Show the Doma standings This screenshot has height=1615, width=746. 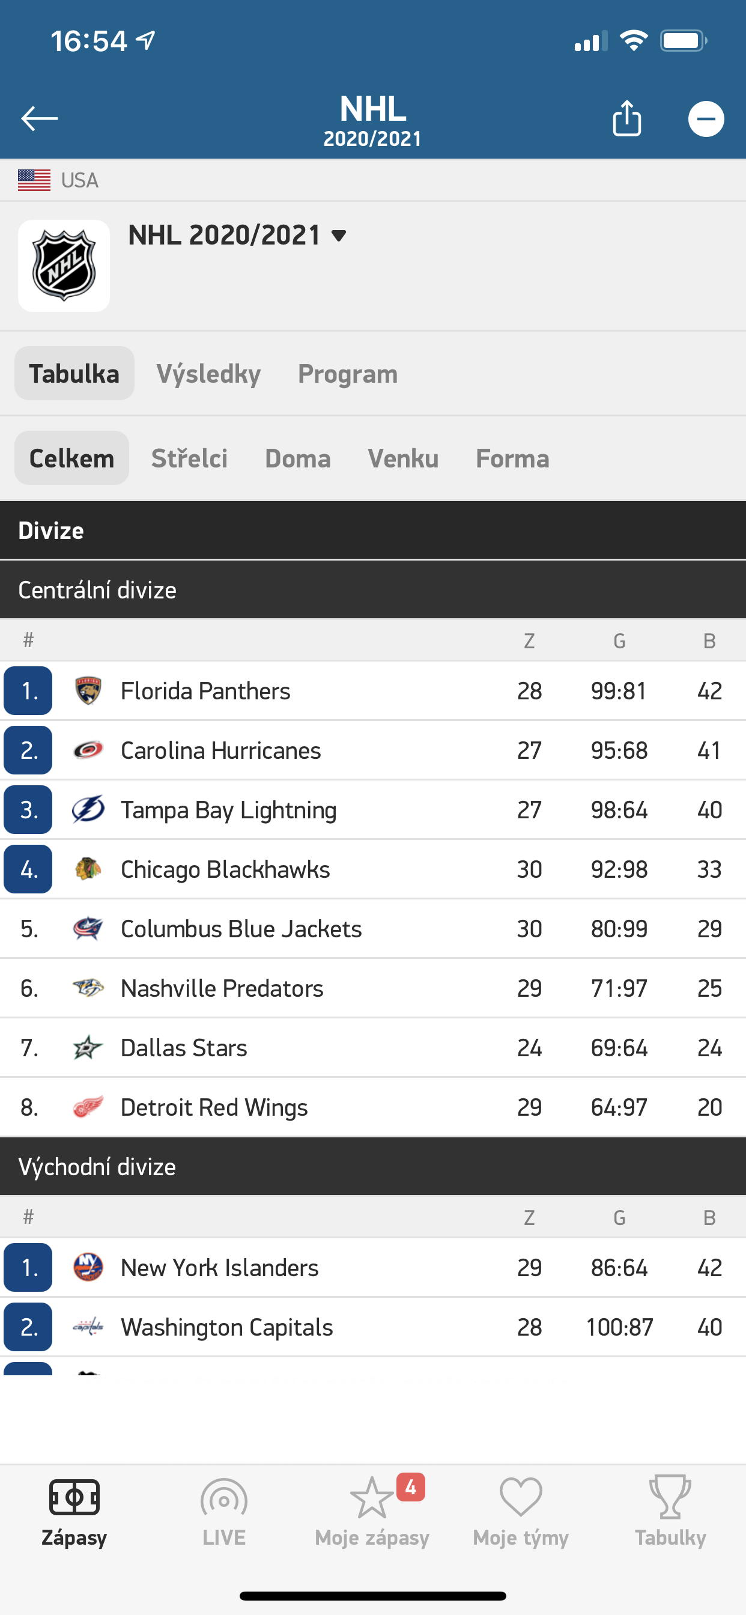[x=298, y=458]
